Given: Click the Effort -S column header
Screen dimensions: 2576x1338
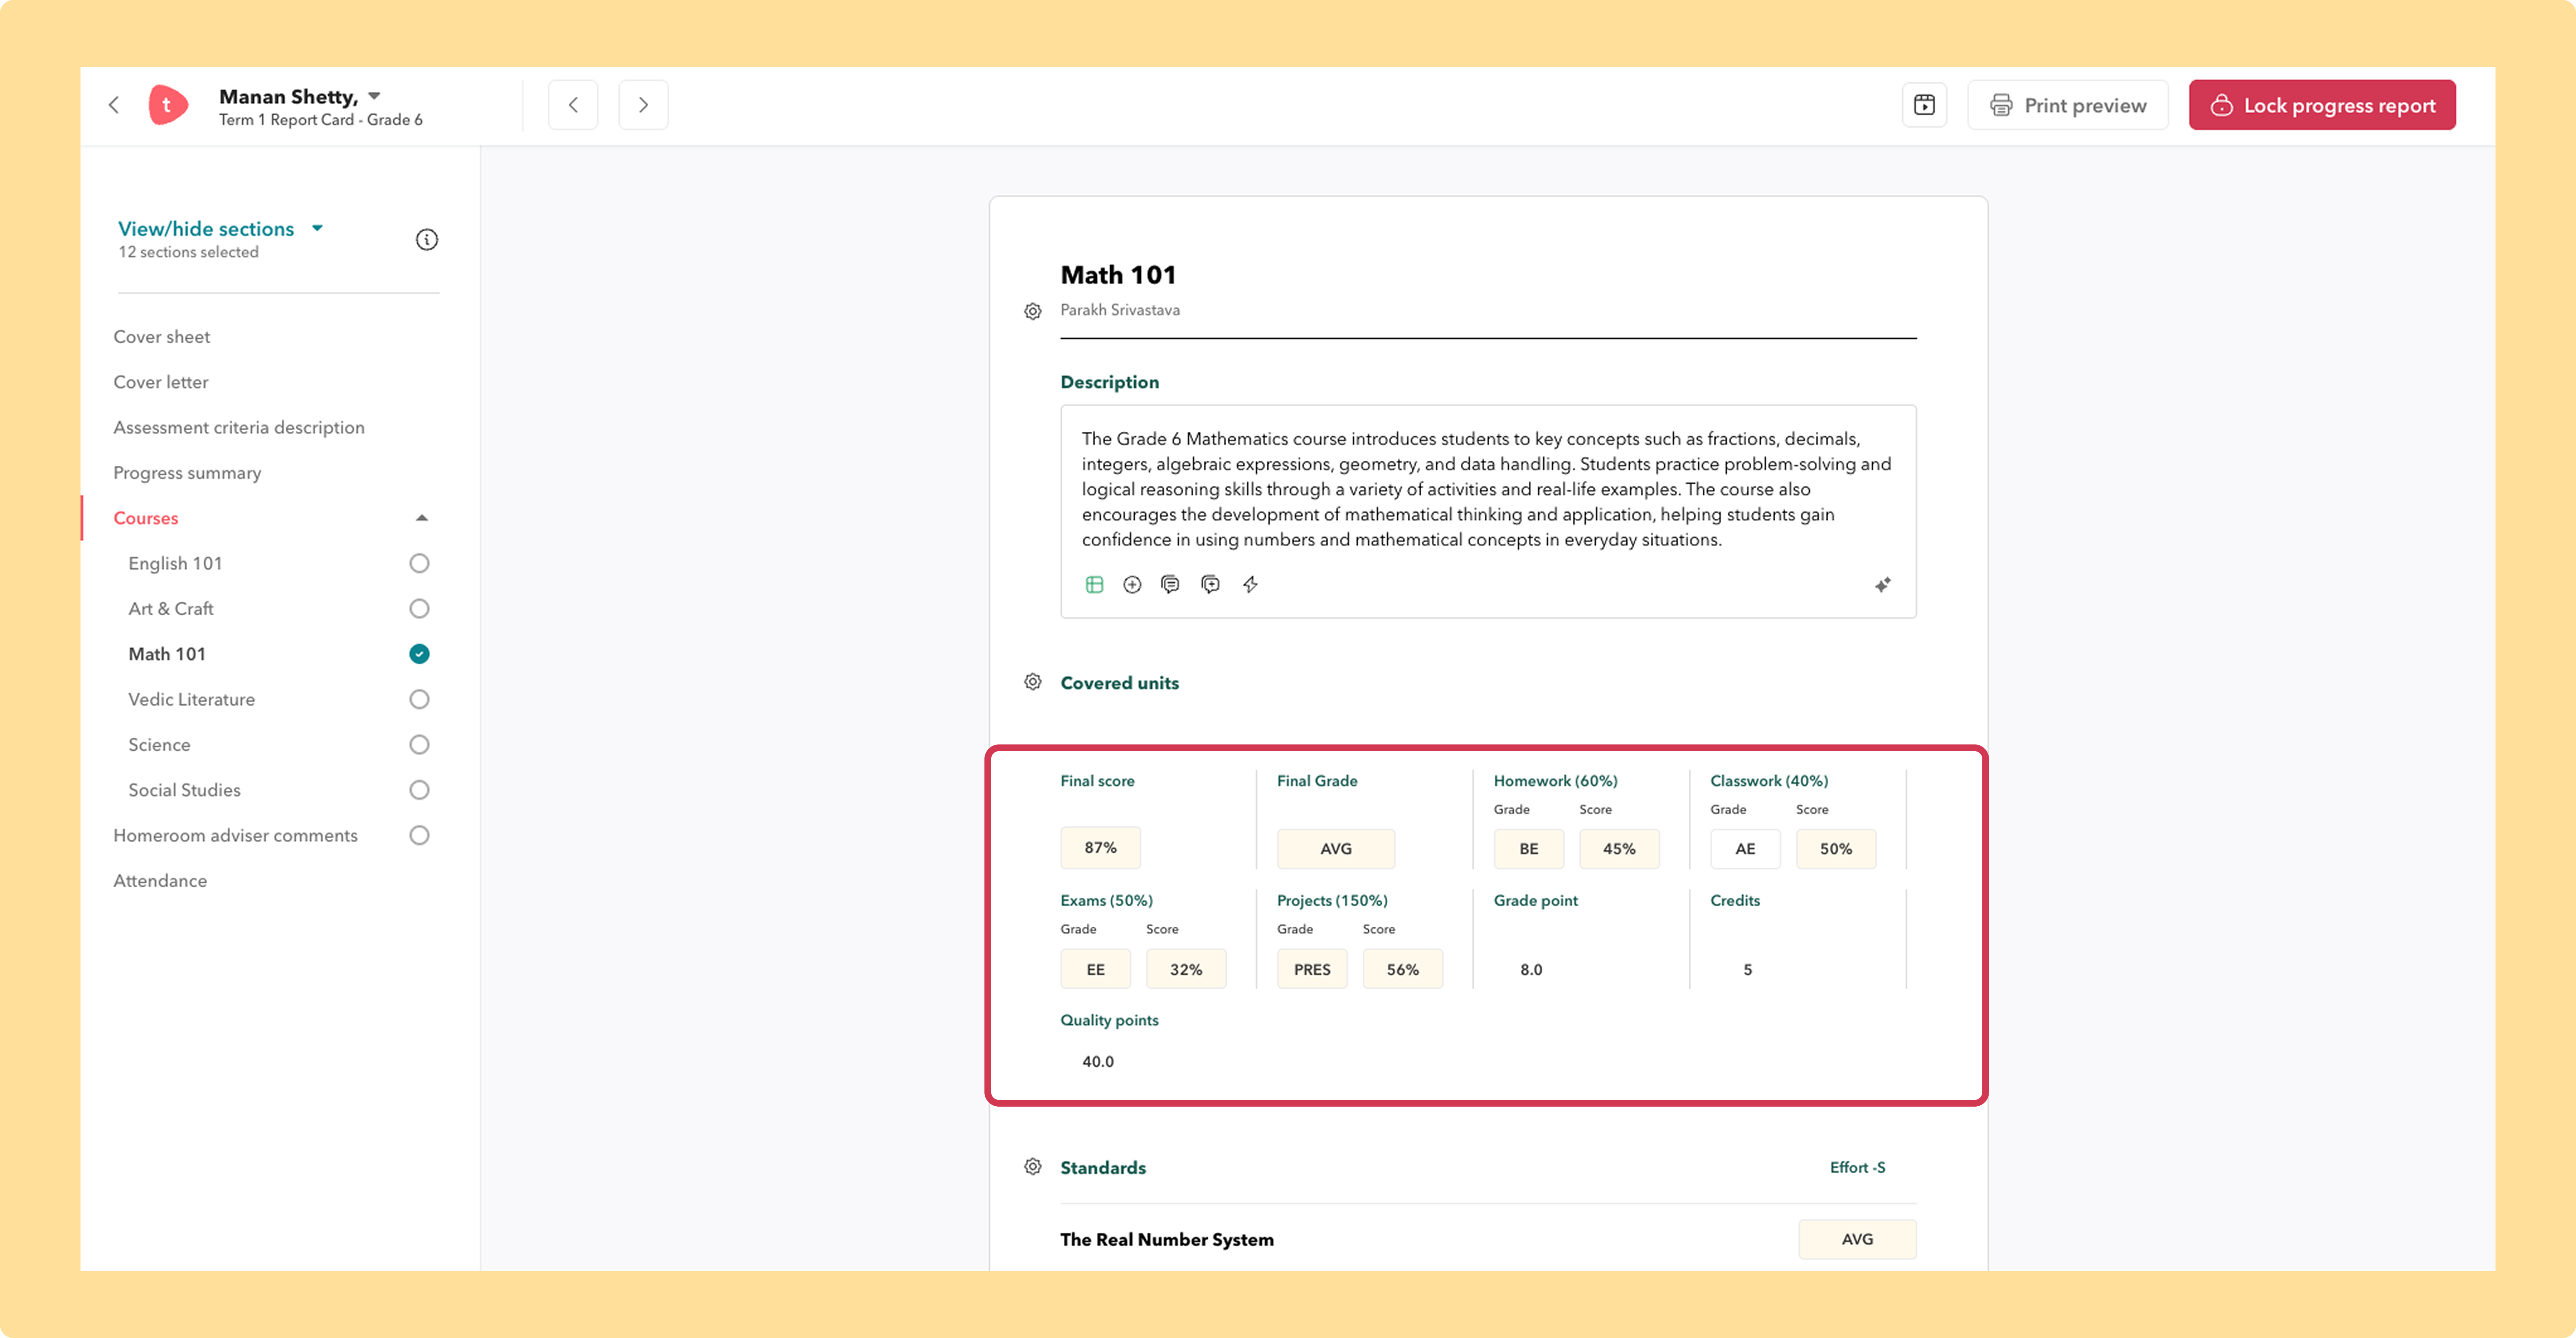Looking at the screenshot, I should (x=1858, y=1167).
